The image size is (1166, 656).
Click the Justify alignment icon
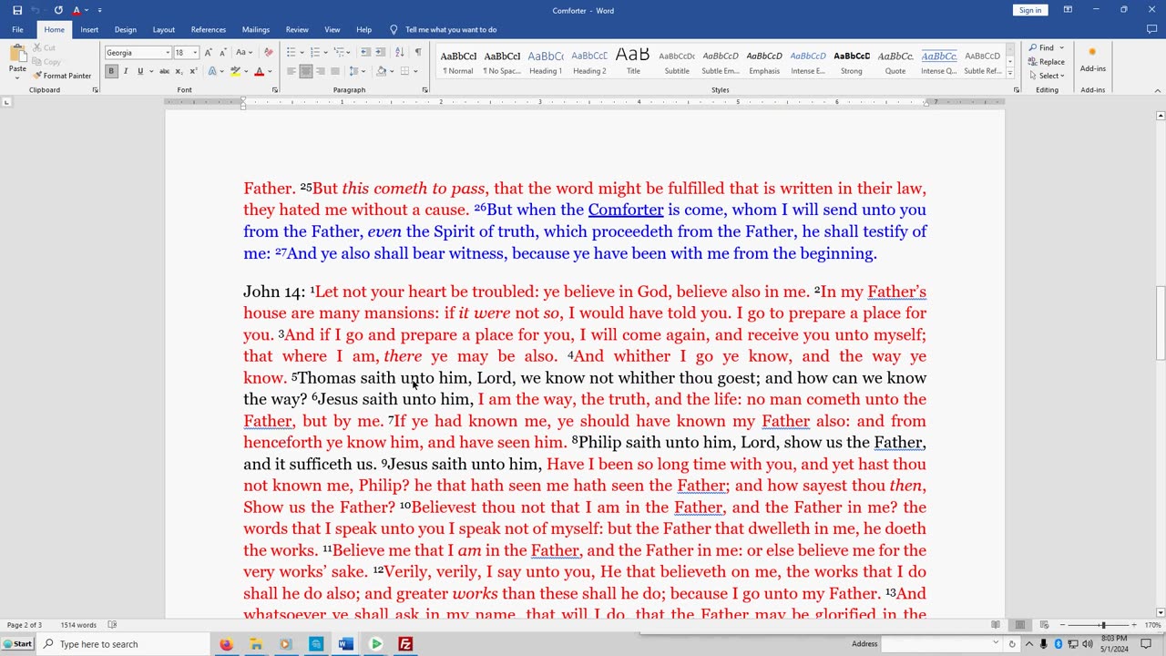(335, 71)
